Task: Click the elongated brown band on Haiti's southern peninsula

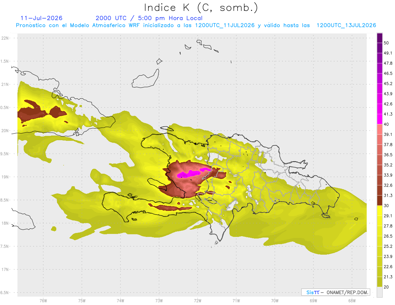Action: click(x=170, y=208)
